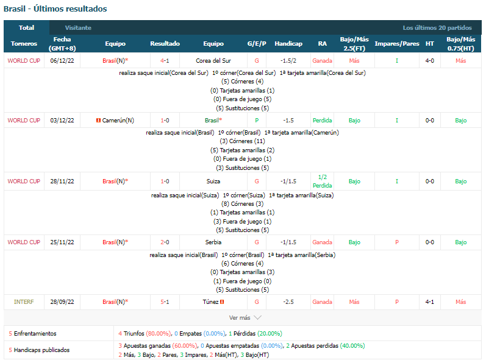The image size is (486, 363).
Task: Select the date cell 25/11/22
Action: [x=62, y=242]
